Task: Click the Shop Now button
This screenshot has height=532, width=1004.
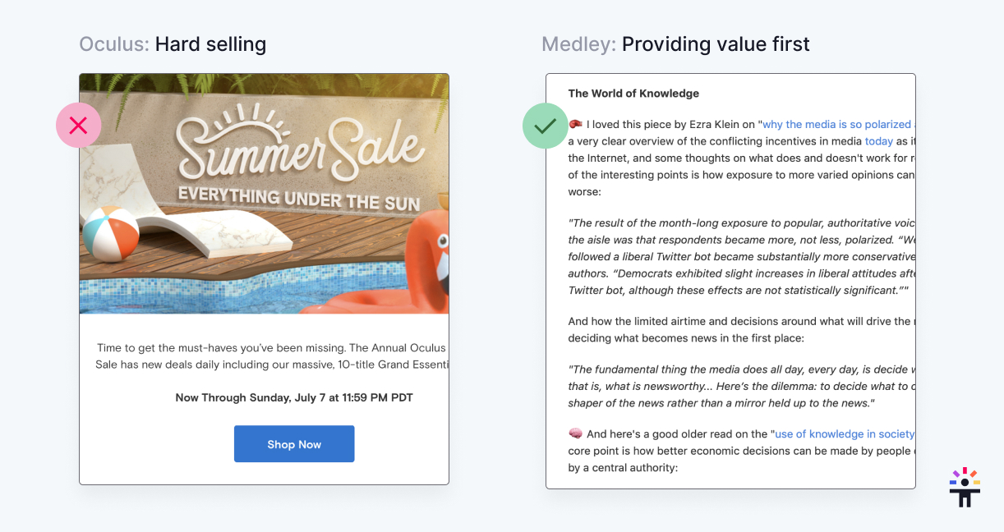Action: [x=294, y=444]
